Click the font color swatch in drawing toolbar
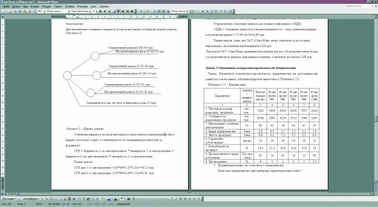Viewport: 378px width, 207px height. [x=115, y=199]
